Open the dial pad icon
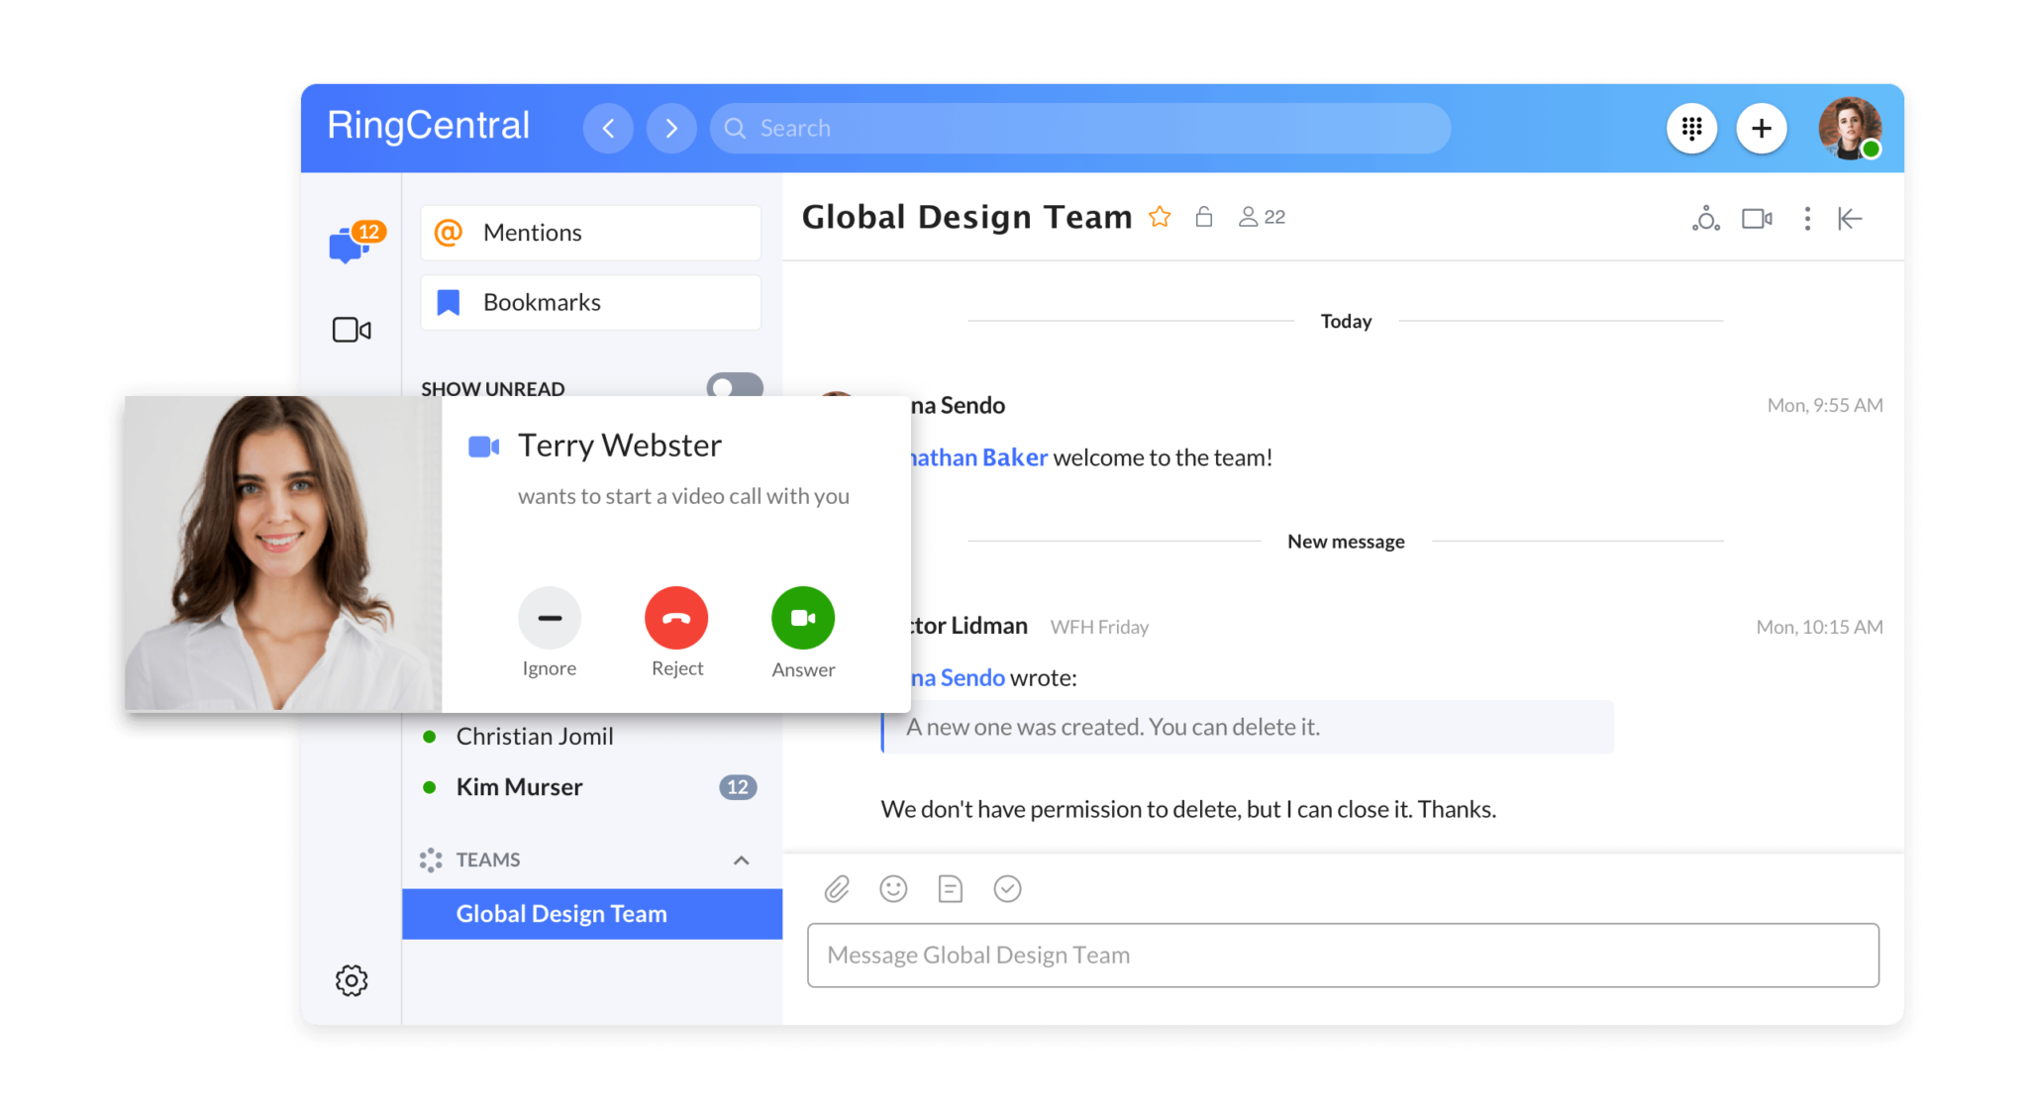 click(x=1691, y=129)
